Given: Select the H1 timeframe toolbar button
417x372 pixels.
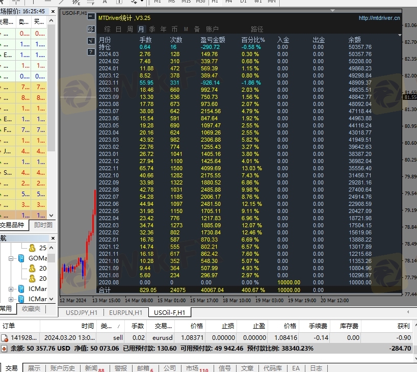Looking at the screenshot, I should click(215, 2).
